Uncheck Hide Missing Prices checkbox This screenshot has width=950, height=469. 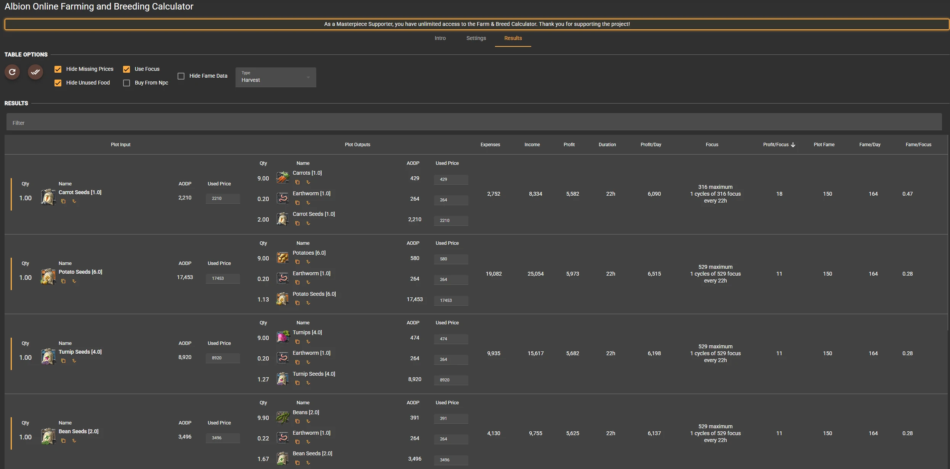(x=58, y=69)
